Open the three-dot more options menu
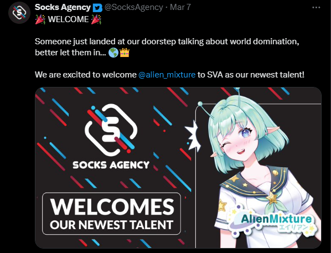This screenshot has width=331, height=253. 316,8
